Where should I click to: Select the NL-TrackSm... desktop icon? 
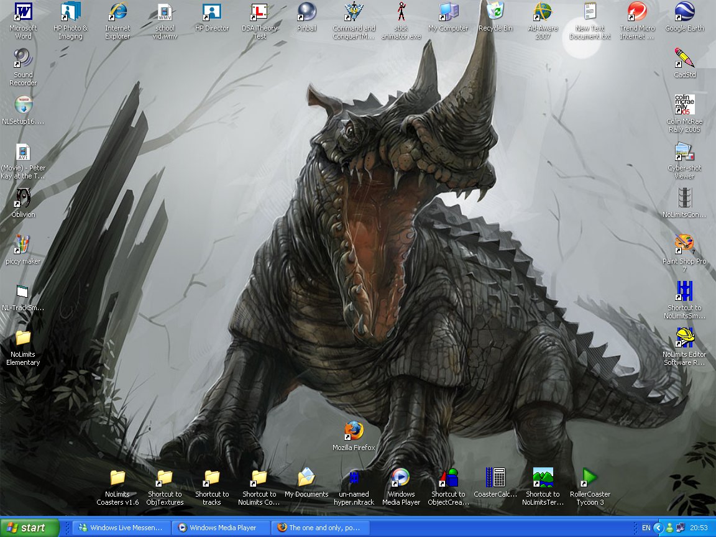pyautogui.click(x=23, y=291)
